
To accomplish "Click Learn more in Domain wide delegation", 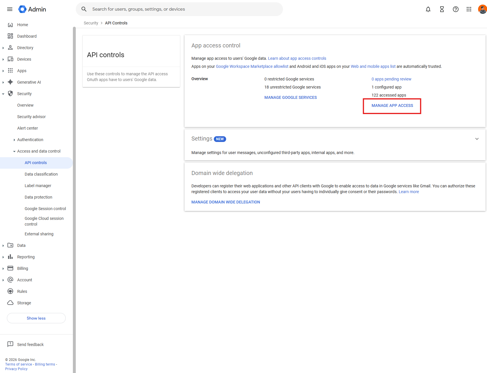I will click(x=409, y=192).
